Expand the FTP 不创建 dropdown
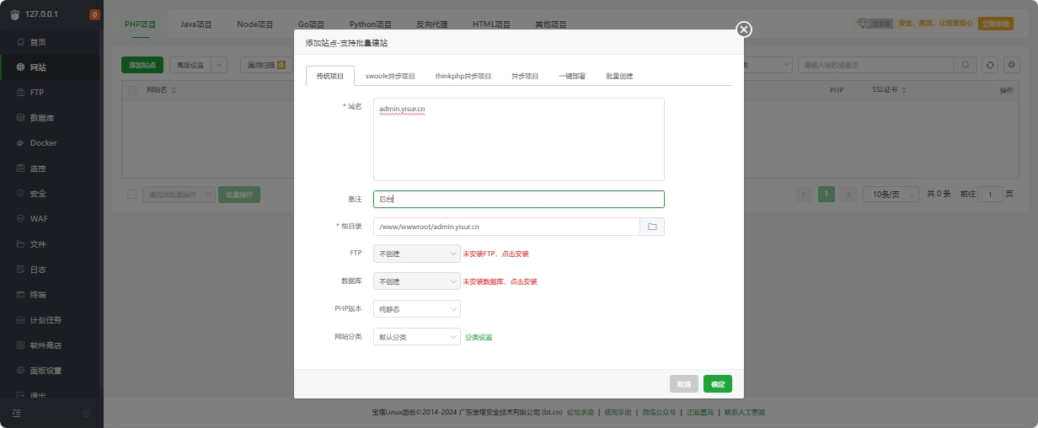This screenshot has width=1038, height=428. (416, 254)
